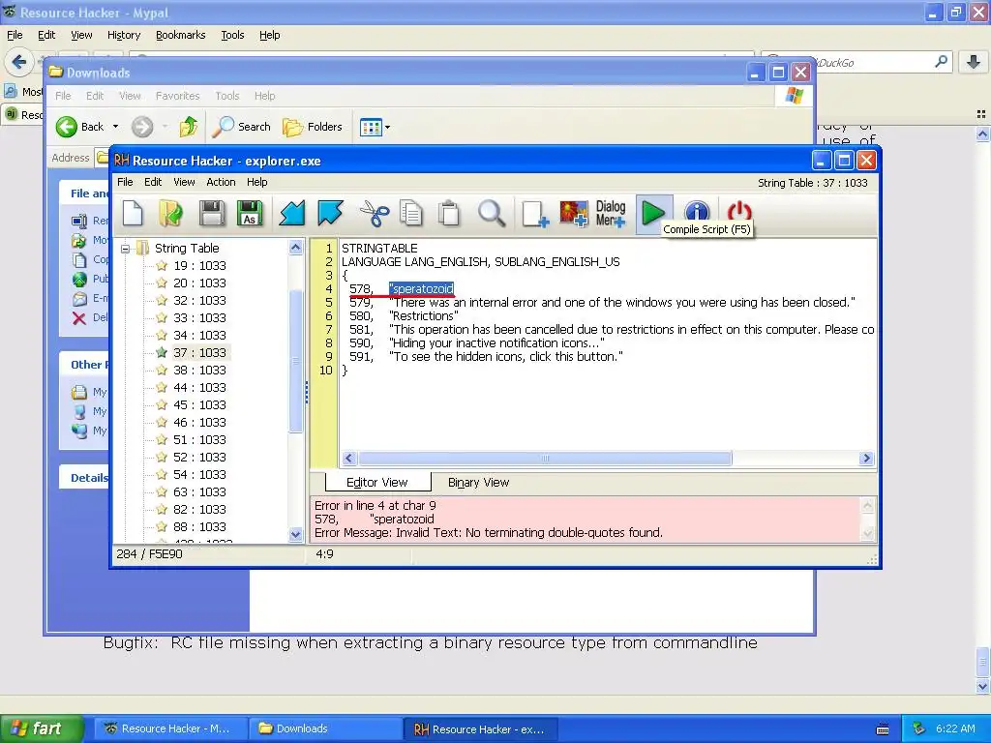
Task: Compile the script with the green play button
Action: click(x=653, y=213)
